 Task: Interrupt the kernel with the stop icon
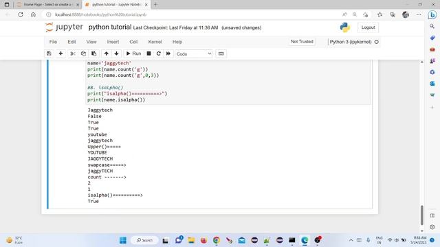(x=148, y=54)
